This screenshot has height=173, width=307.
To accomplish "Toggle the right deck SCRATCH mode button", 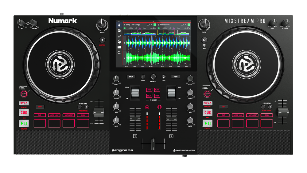I will pos(207,94).
